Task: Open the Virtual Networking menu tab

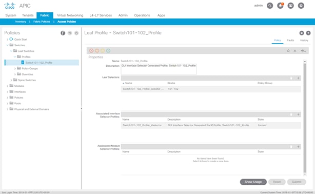Action: coord(70,15)
